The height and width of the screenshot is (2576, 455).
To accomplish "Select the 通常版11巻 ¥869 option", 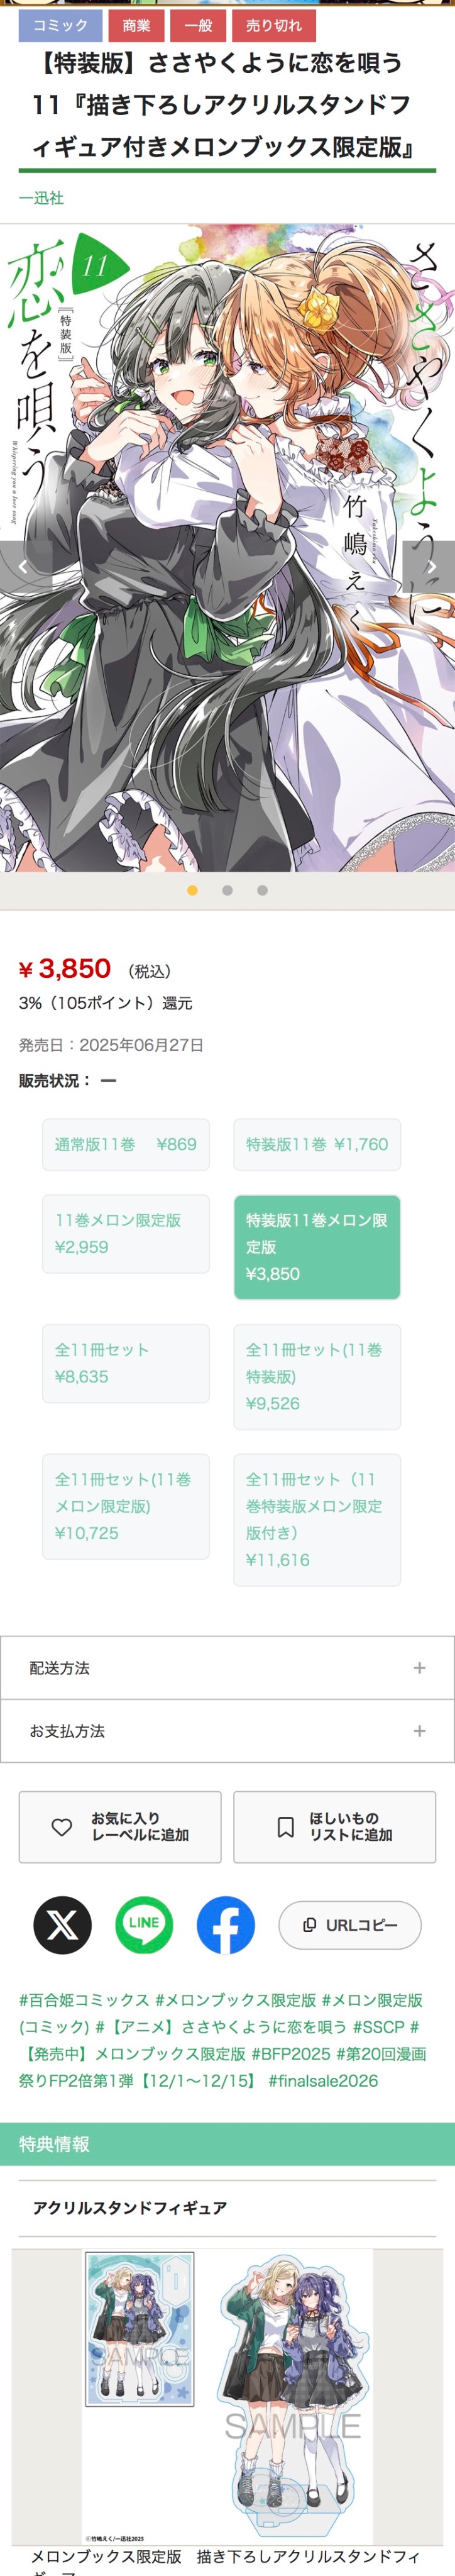I will [126, 1144].
